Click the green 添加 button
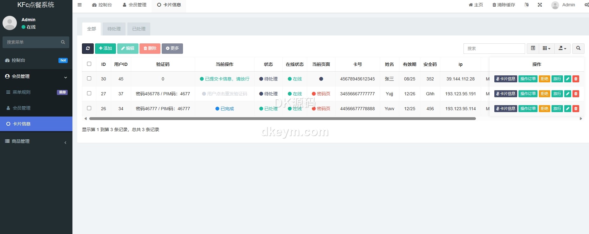 tap(105, 48)
